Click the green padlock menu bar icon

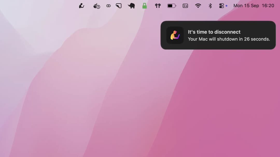click(x=144, y=6)
